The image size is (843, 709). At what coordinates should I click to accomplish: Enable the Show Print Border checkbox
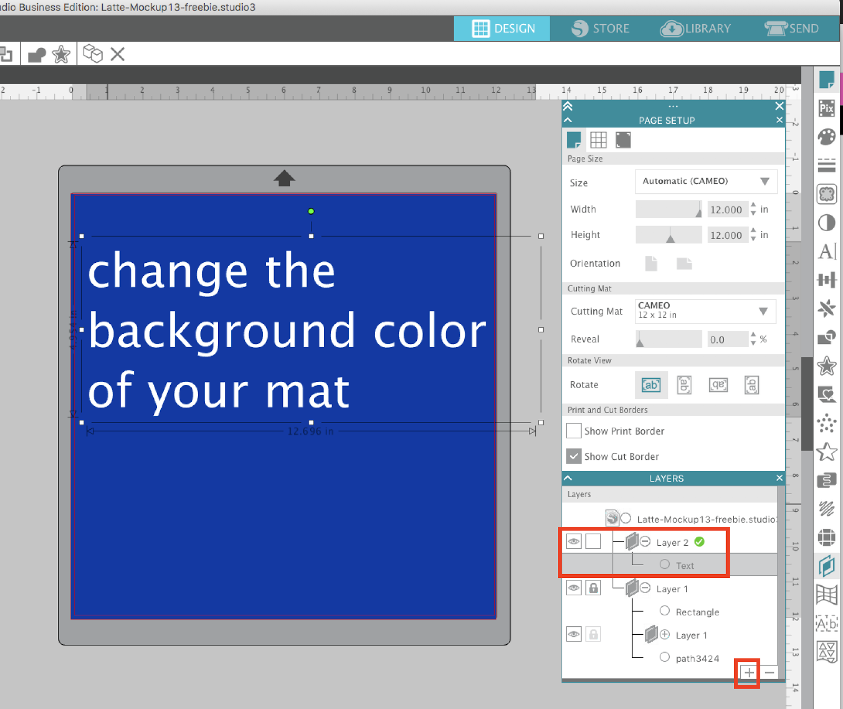573,430
